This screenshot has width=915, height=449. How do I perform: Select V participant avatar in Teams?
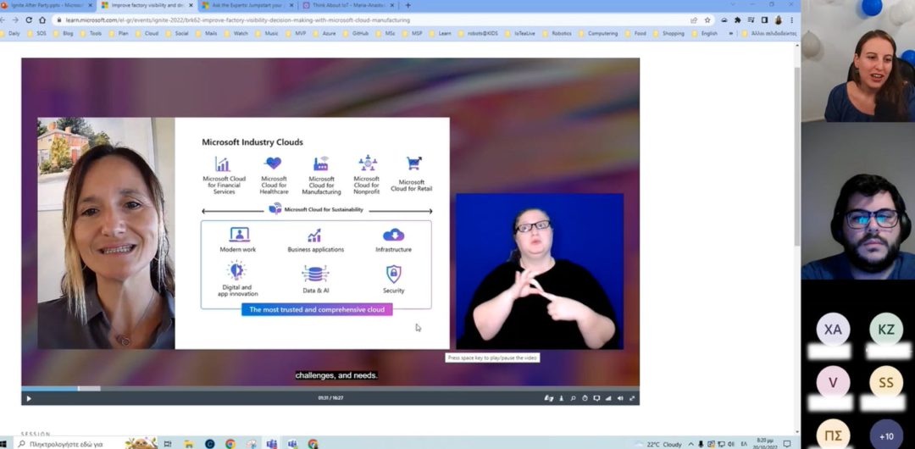[833, 382]
